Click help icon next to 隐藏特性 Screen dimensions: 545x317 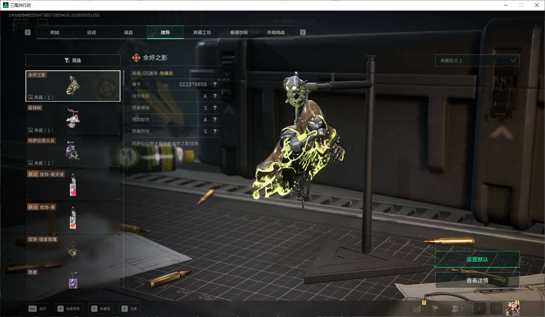[x=215, y=131]
